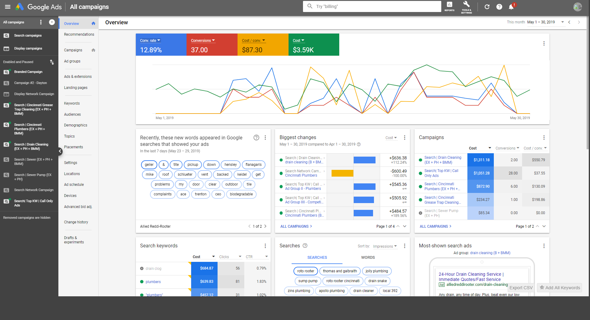
Task: Expand the Conversions metric dropdown
Action: [203, 41]
